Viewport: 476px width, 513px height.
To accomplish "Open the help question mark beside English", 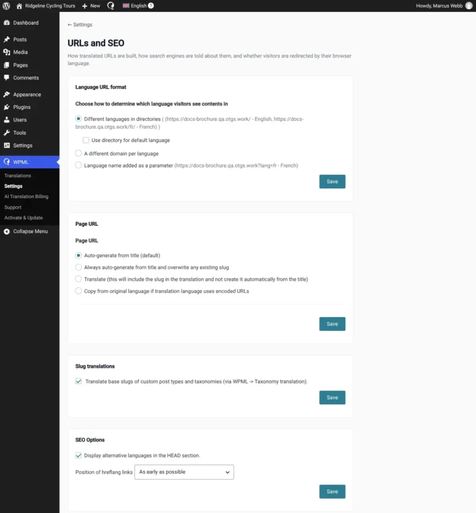I will pyautogui.click(x=151, y=6).
